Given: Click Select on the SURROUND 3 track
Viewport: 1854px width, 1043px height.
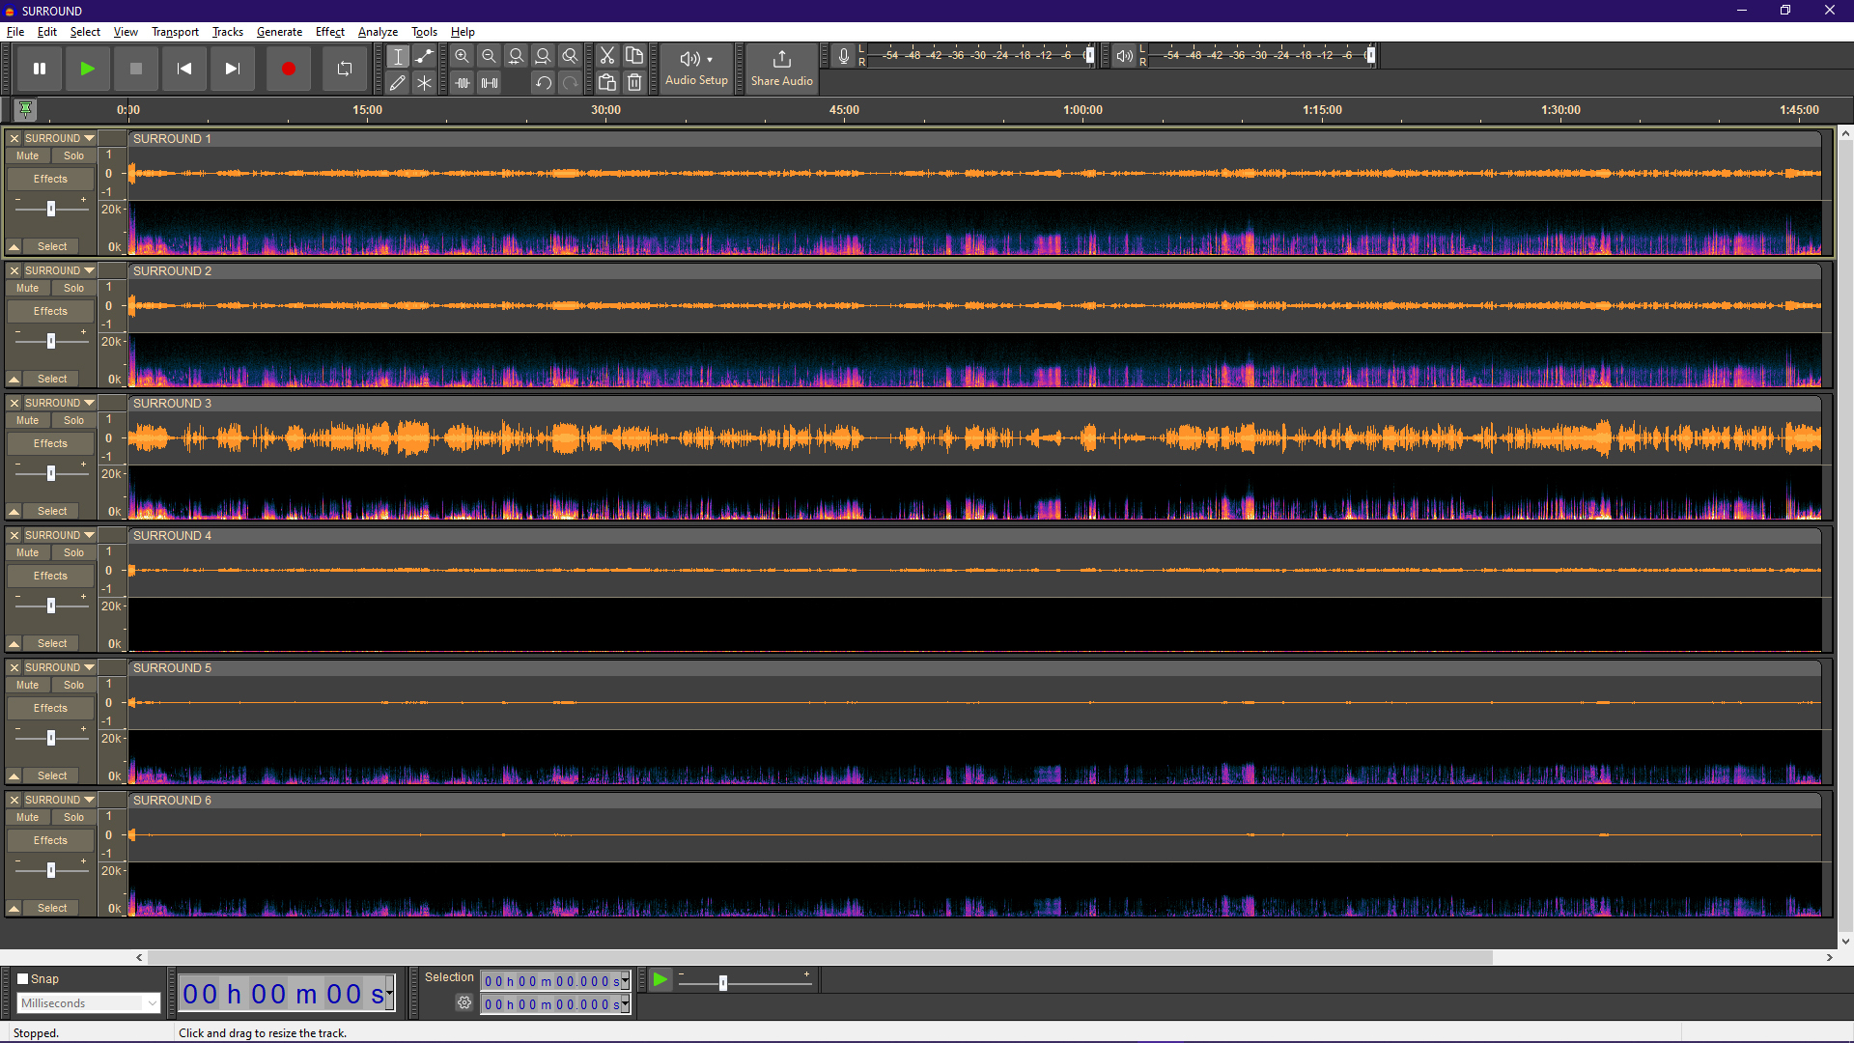Looking at the screenshot, I should click(x=52, y=512).
